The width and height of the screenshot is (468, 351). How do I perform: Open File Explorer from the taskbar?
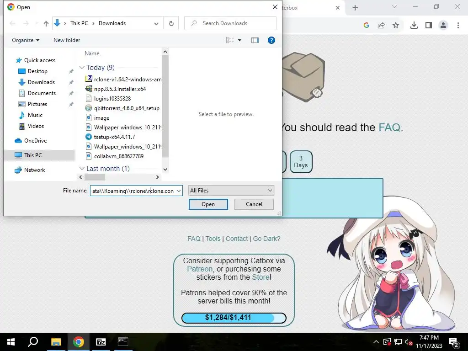56,342
